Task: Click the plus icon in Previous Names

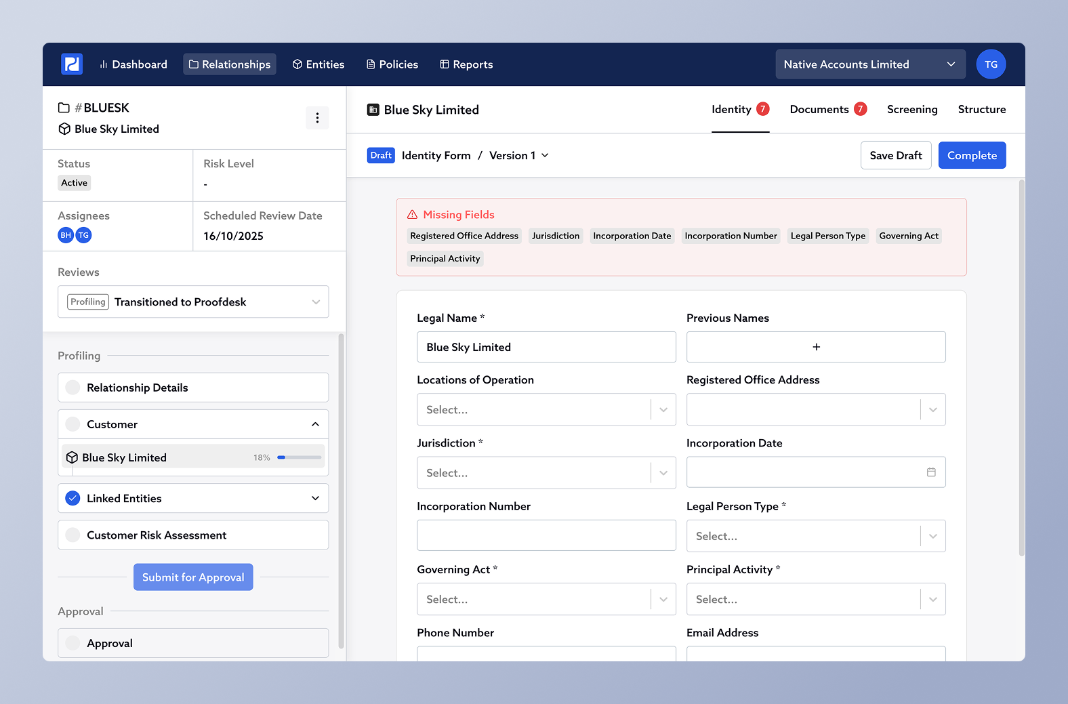Action: 816,347
